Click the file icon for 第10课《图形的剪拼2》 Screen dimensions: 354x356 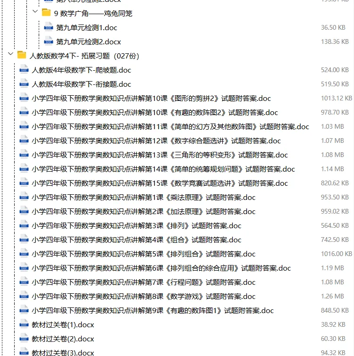click(24, 97)
